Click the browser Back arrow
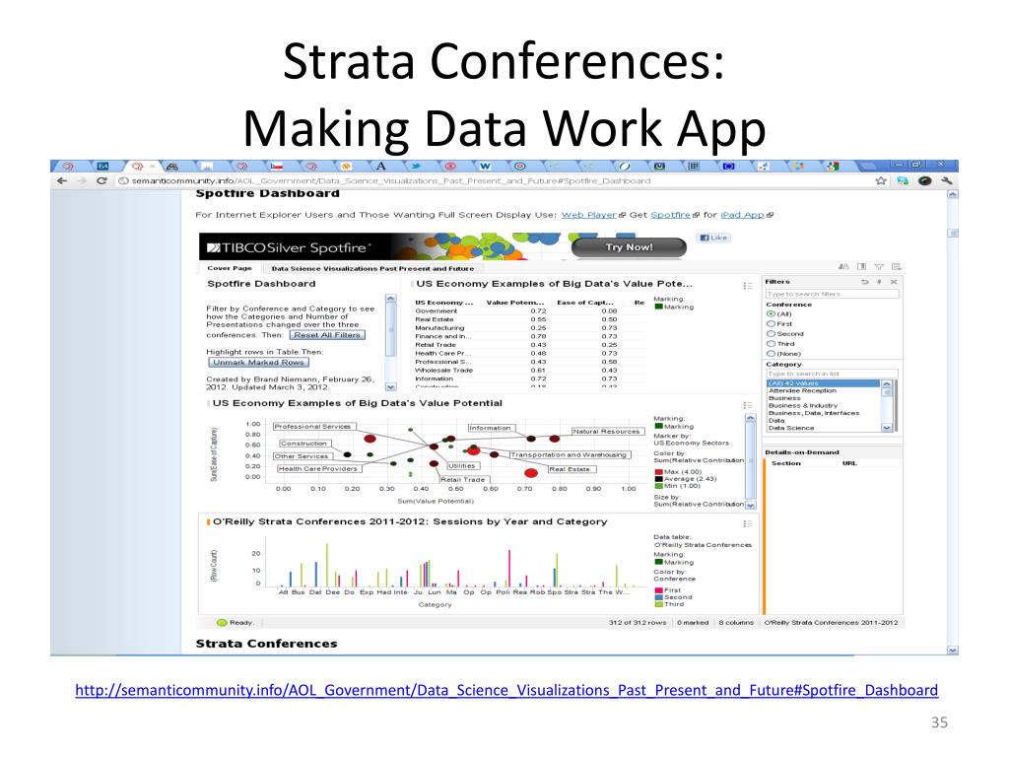 click(62, 181)
